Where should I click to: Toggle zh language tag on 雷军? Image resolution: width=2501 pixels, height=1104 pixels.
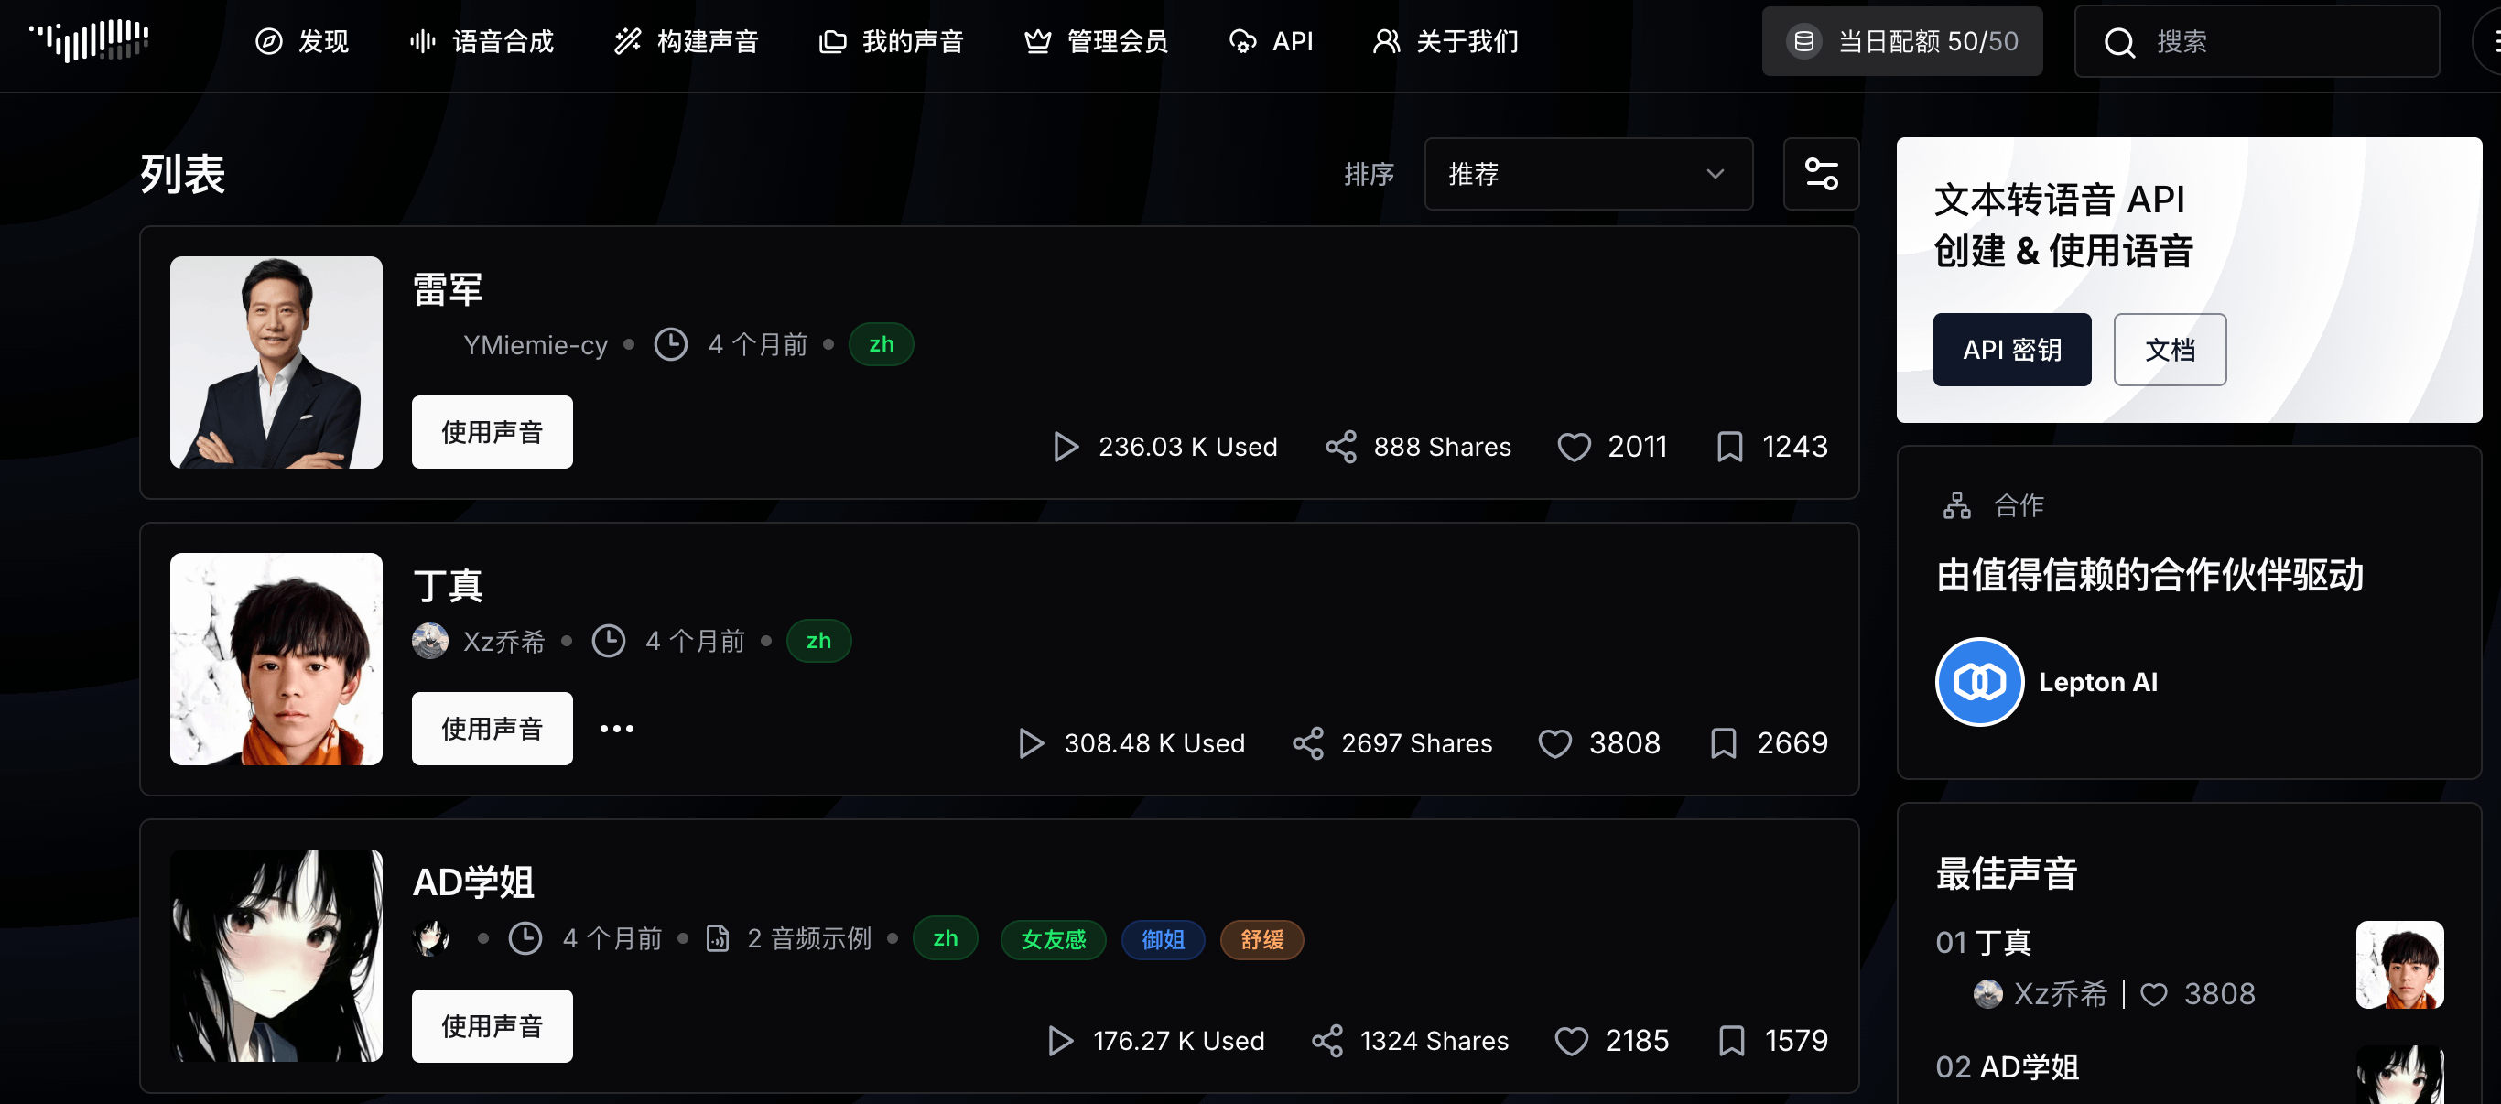tap(881, 343)
